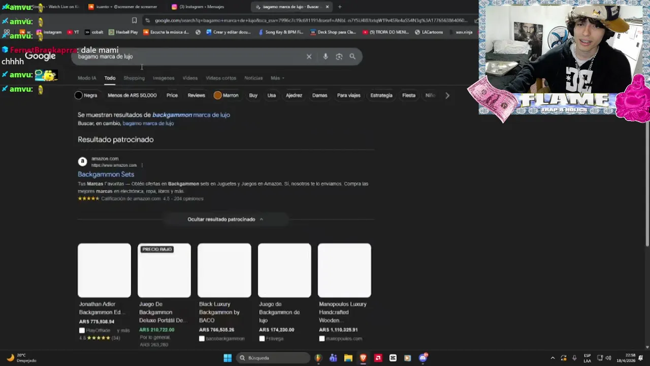This screenshot has width=650, height=366.
Task: Collapse via Ocultar resultado patrocinado
Action: [x=225, y=219]
